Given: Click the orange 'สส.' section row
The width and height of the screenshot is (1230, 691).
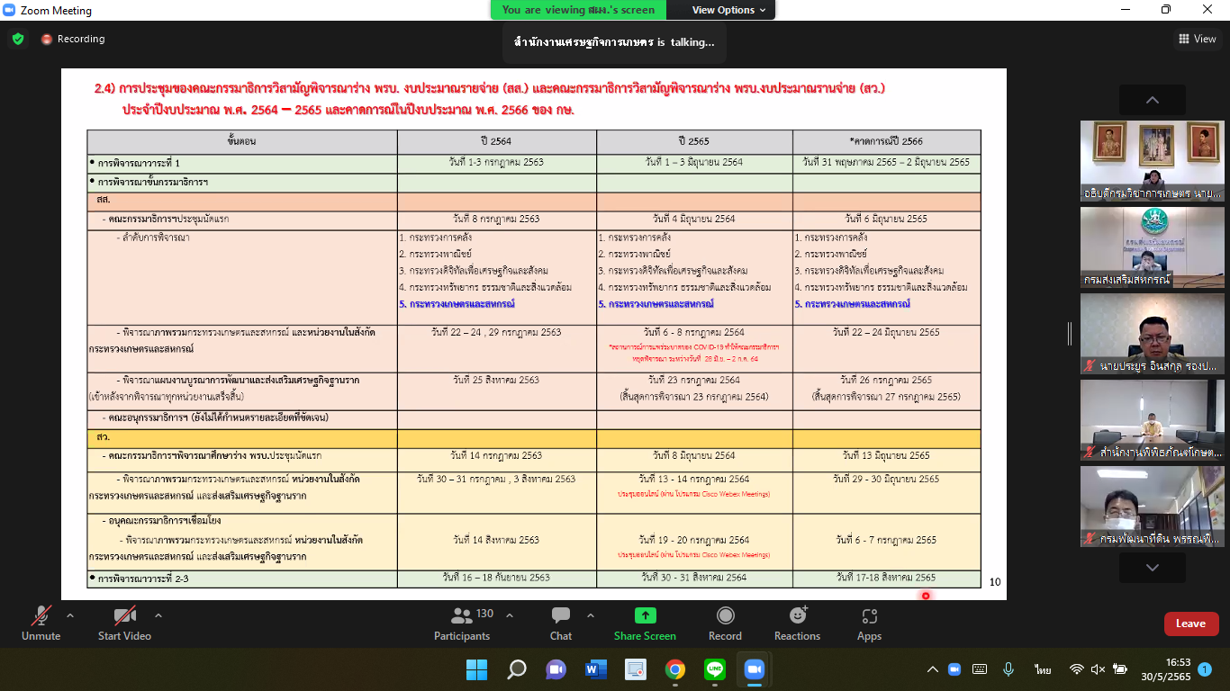Looking at the screenshot, I should 534,202.
